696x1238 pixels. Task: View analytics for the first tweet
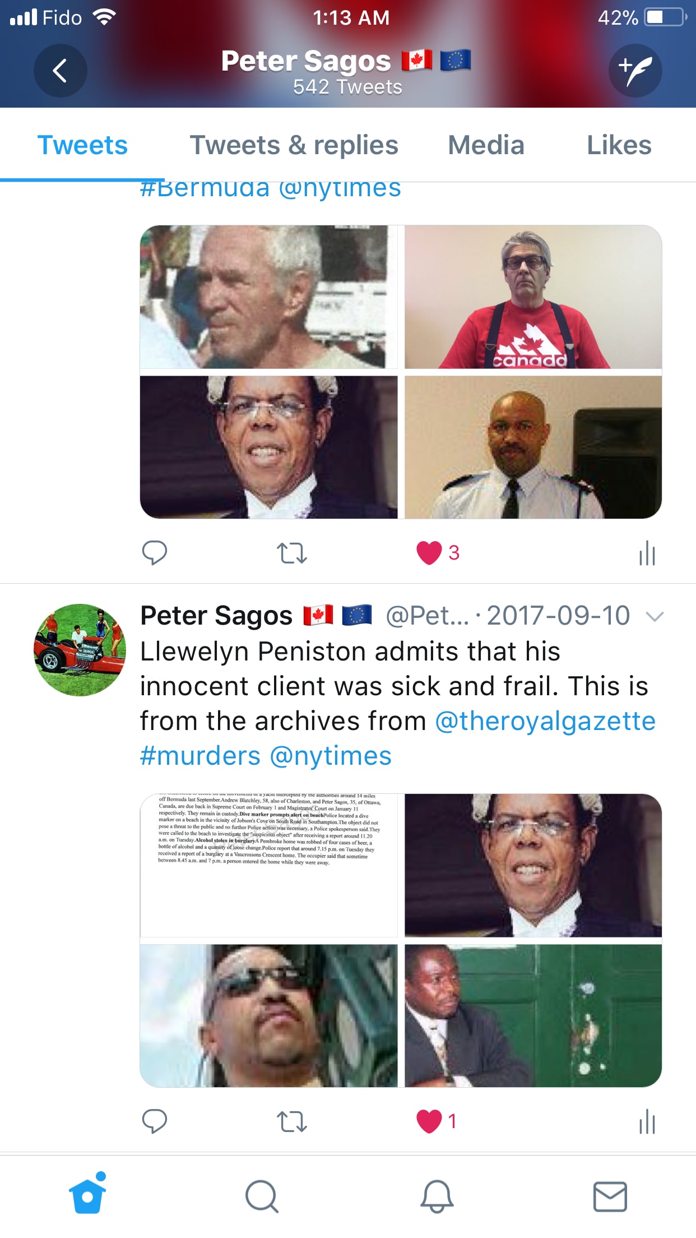point(647,553)
